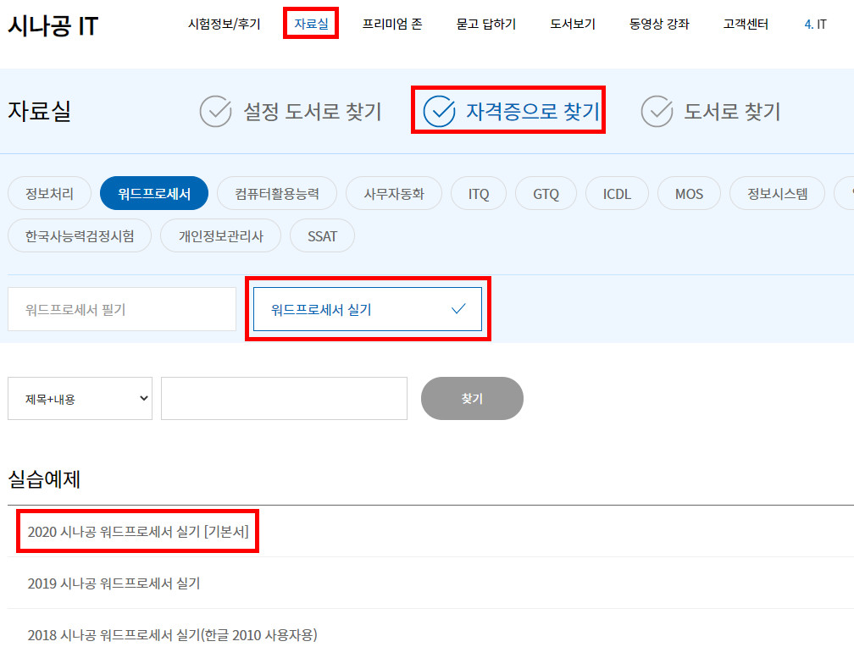The height and width of the screenshot is (658, 854).
Task: Select the 개인정보관리사 category
Action: pos(220,235)
